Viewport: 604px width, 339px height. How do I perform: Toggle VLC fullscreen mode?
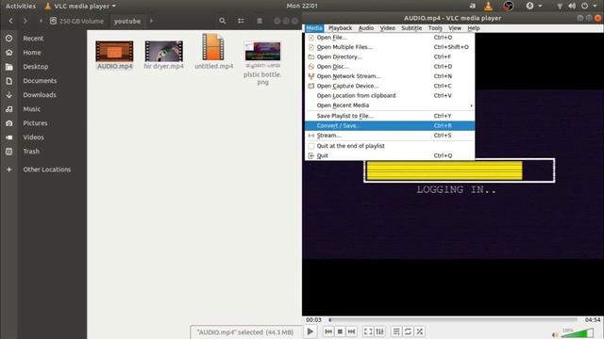[x=368, y=331]
